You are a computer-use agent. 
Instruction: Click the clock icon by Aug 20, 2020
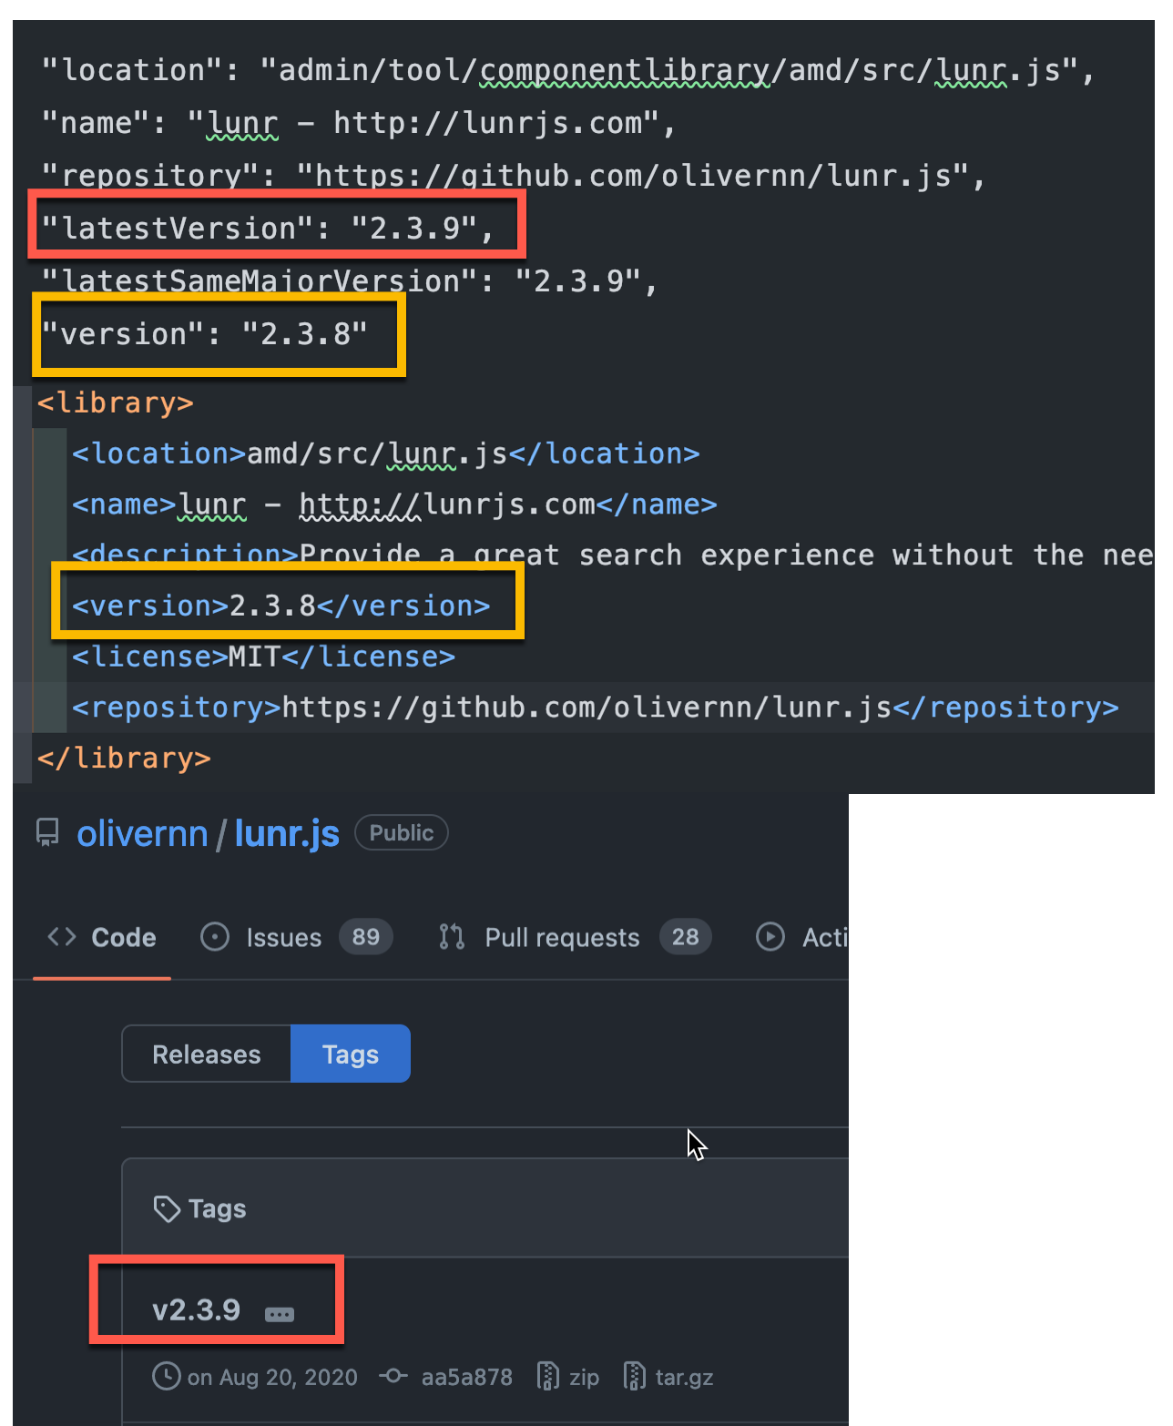tap(166, 1377)
